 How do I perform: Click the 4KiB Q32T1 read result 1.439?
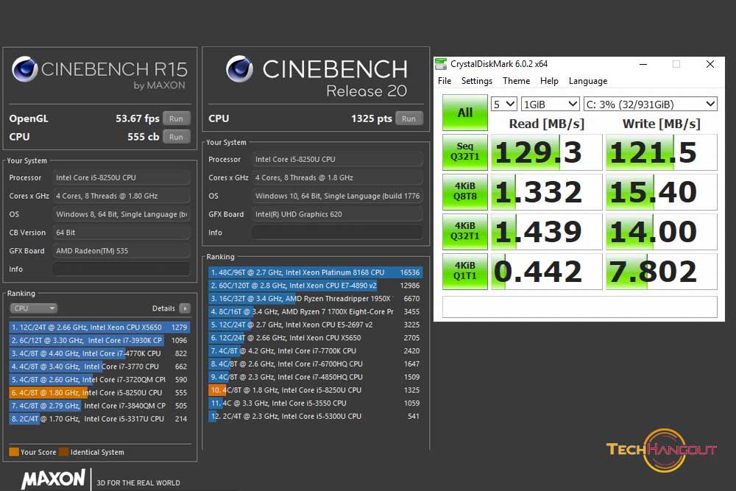(x=546, y=231)
